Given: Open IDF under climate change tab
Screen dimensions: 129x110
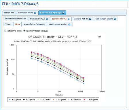Looking at the screenshot, I should (52, 13).
